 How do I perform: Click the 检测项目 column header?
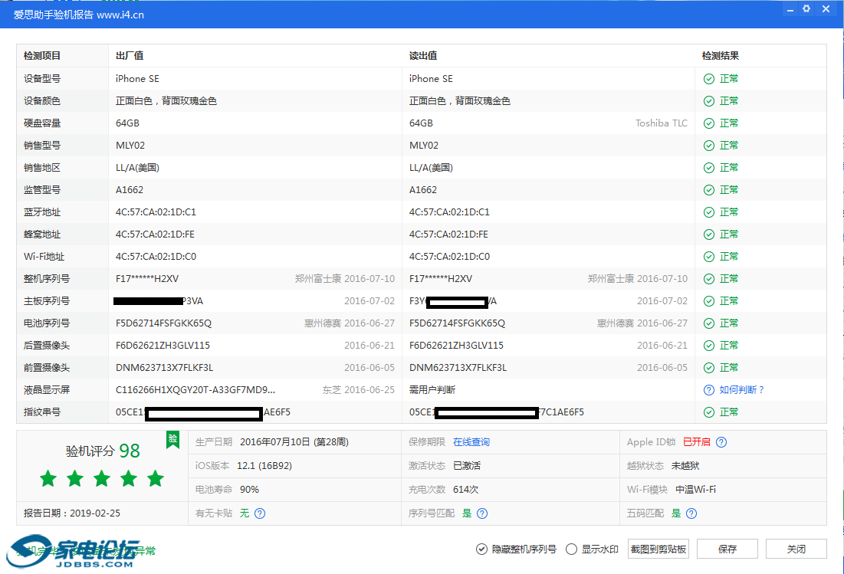tap(42, 56)
